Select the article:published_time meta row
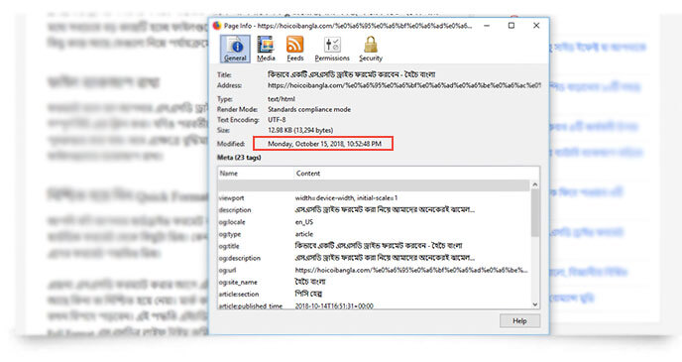This screenshot has height=362, width=682. point(374,305)
